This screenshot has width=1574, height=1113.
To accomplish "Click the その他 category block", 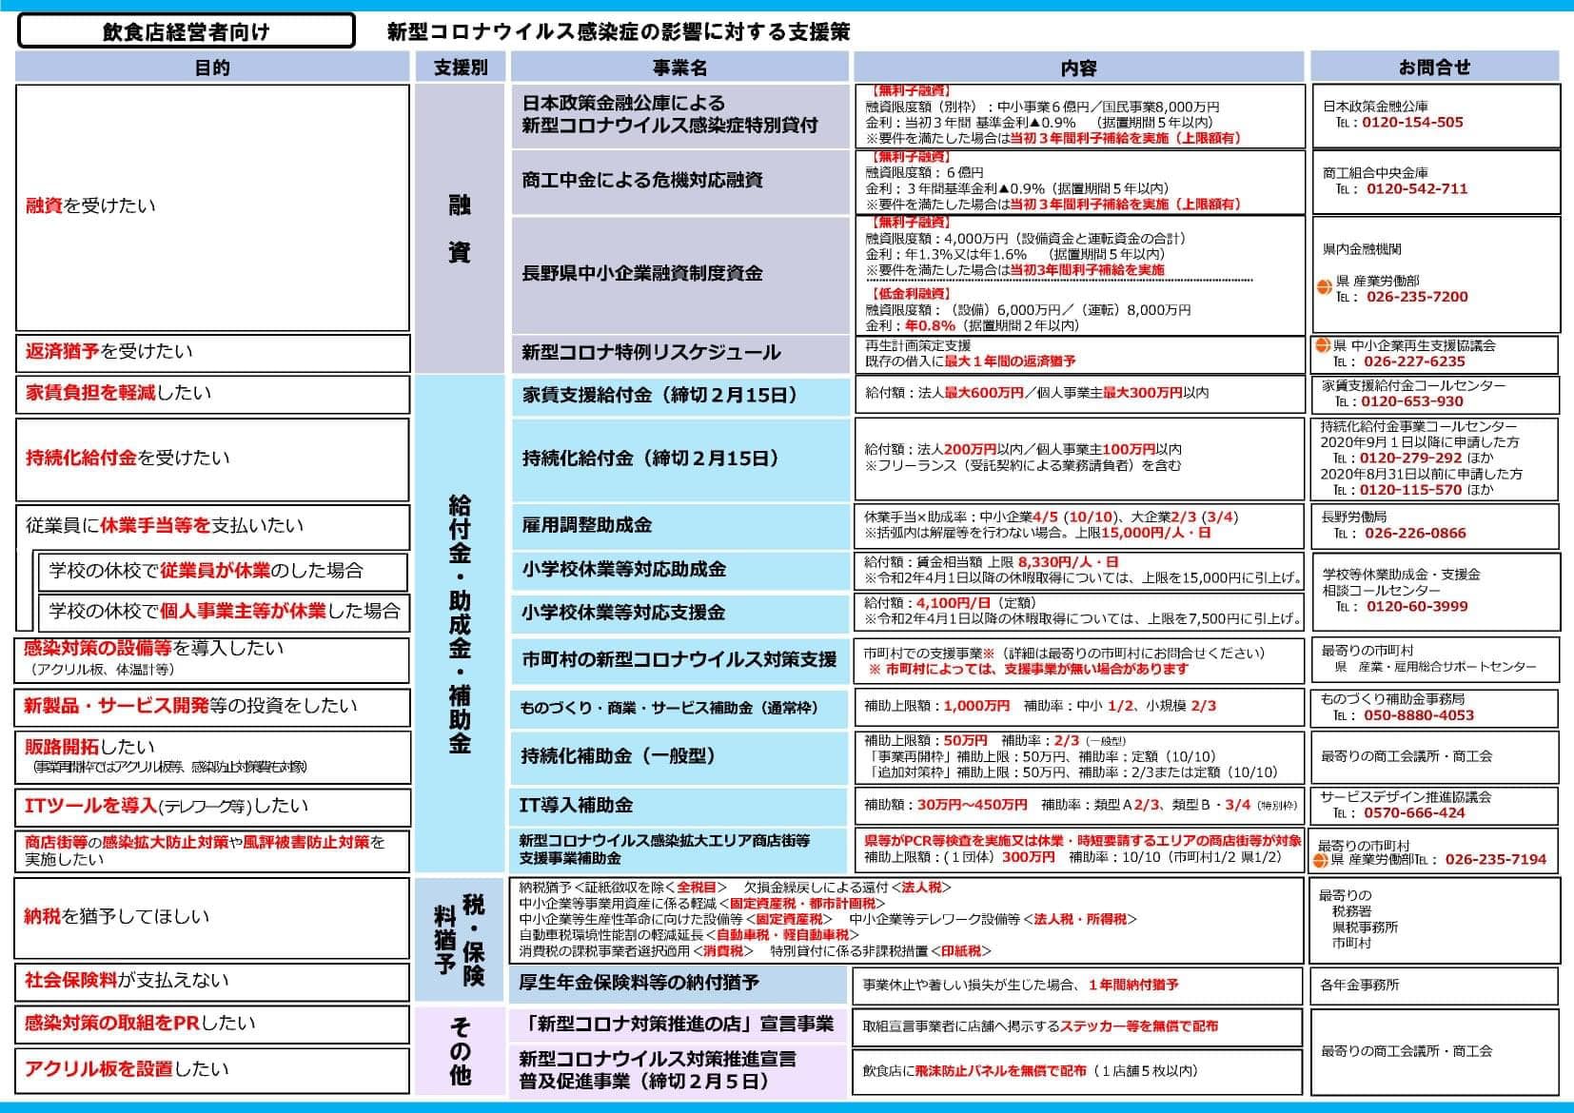I will coord(461,1051).
